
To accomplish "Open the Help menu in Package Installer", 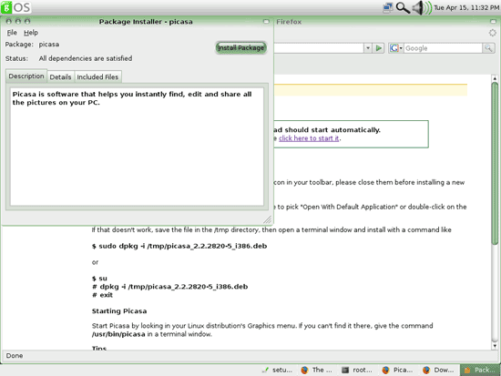I will coord(31,33).
